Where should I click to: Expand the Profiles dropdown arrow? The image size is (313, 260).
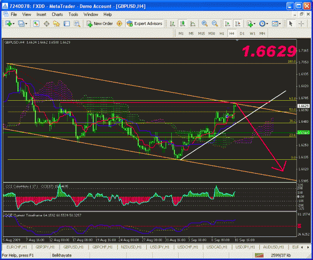click(x=27, y=24)
